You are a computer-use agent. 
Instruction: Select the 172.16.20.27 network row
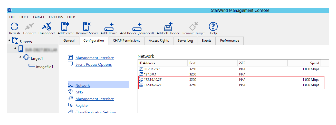pos(233,85)
